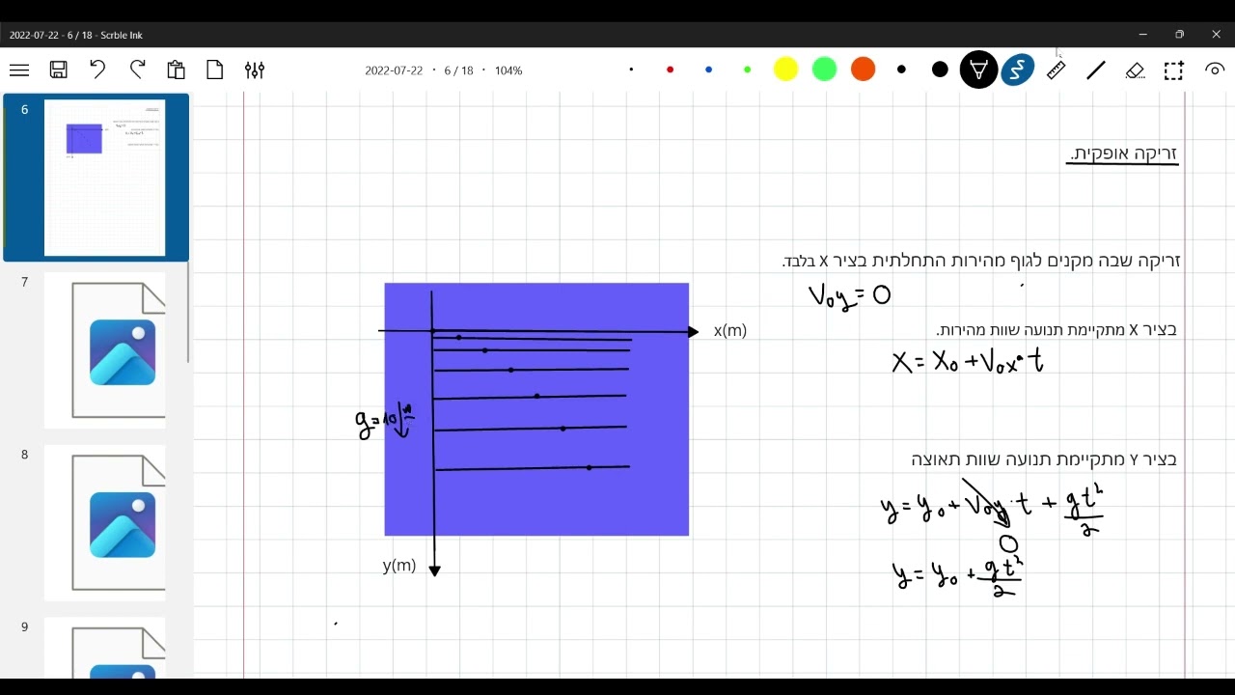Click the Hebrew title 'זריקה אופקית'
Screen dimensions: 1235x695
(1123, 153)
